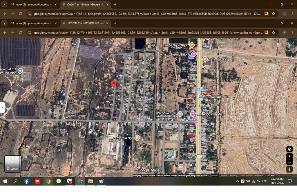
Task: View site information in front window address bar
Action: [x=30, y=32]
